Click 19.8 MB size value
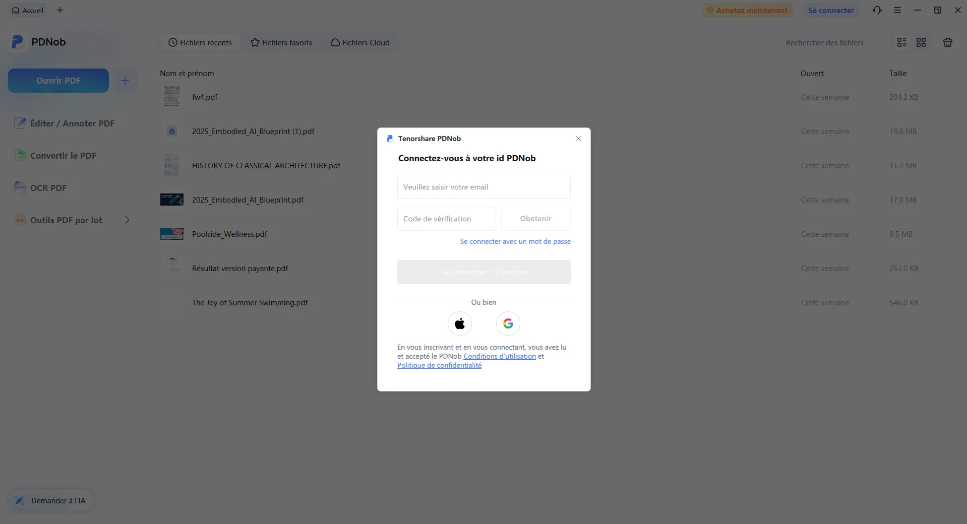 (902, 132)
